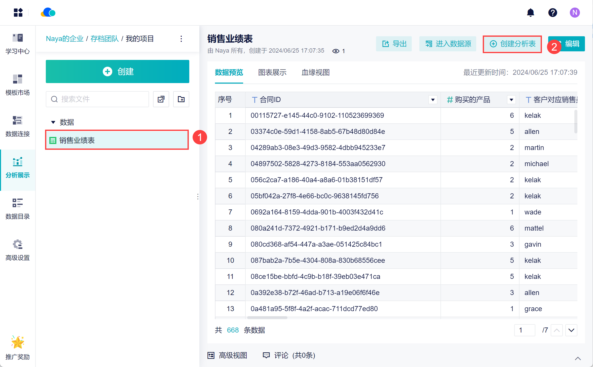This screenshot has height=367, width=593.
Task: Open the notifications bell
Action: [530, 13]
